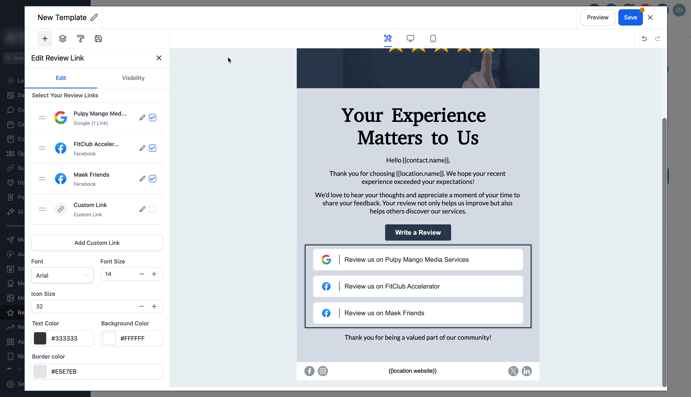Click the undo arrow
This screenshot has width=691, height=397.
point(644,38)
